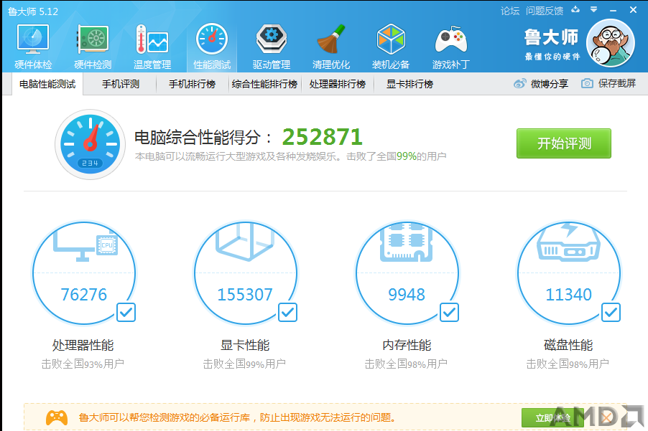Select 性能测试 performance test icon

point(212,46)
